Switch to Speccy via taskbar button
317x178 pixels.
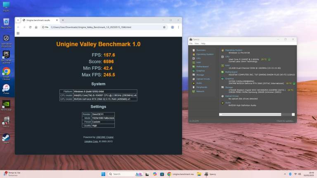[210, 174]
